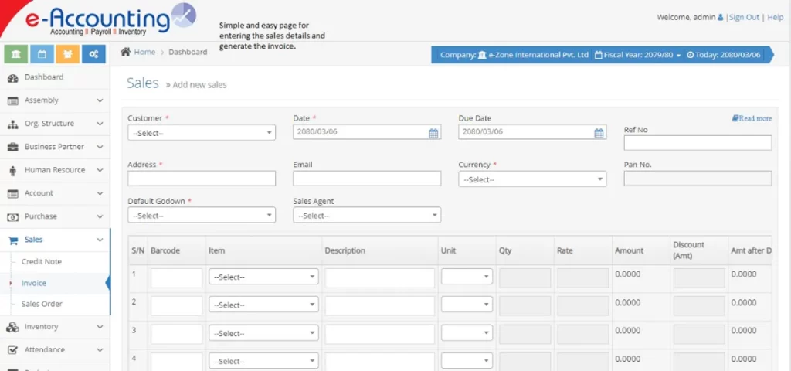Viewport: 791px width, 371px height.
Task: Click the green bank building shortcut icon
Action: pos(16,54)
